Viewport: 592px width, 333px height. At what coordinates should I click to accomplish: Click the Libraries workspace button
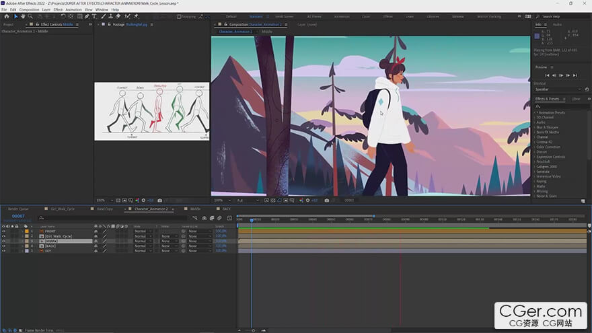coord(433,16)
